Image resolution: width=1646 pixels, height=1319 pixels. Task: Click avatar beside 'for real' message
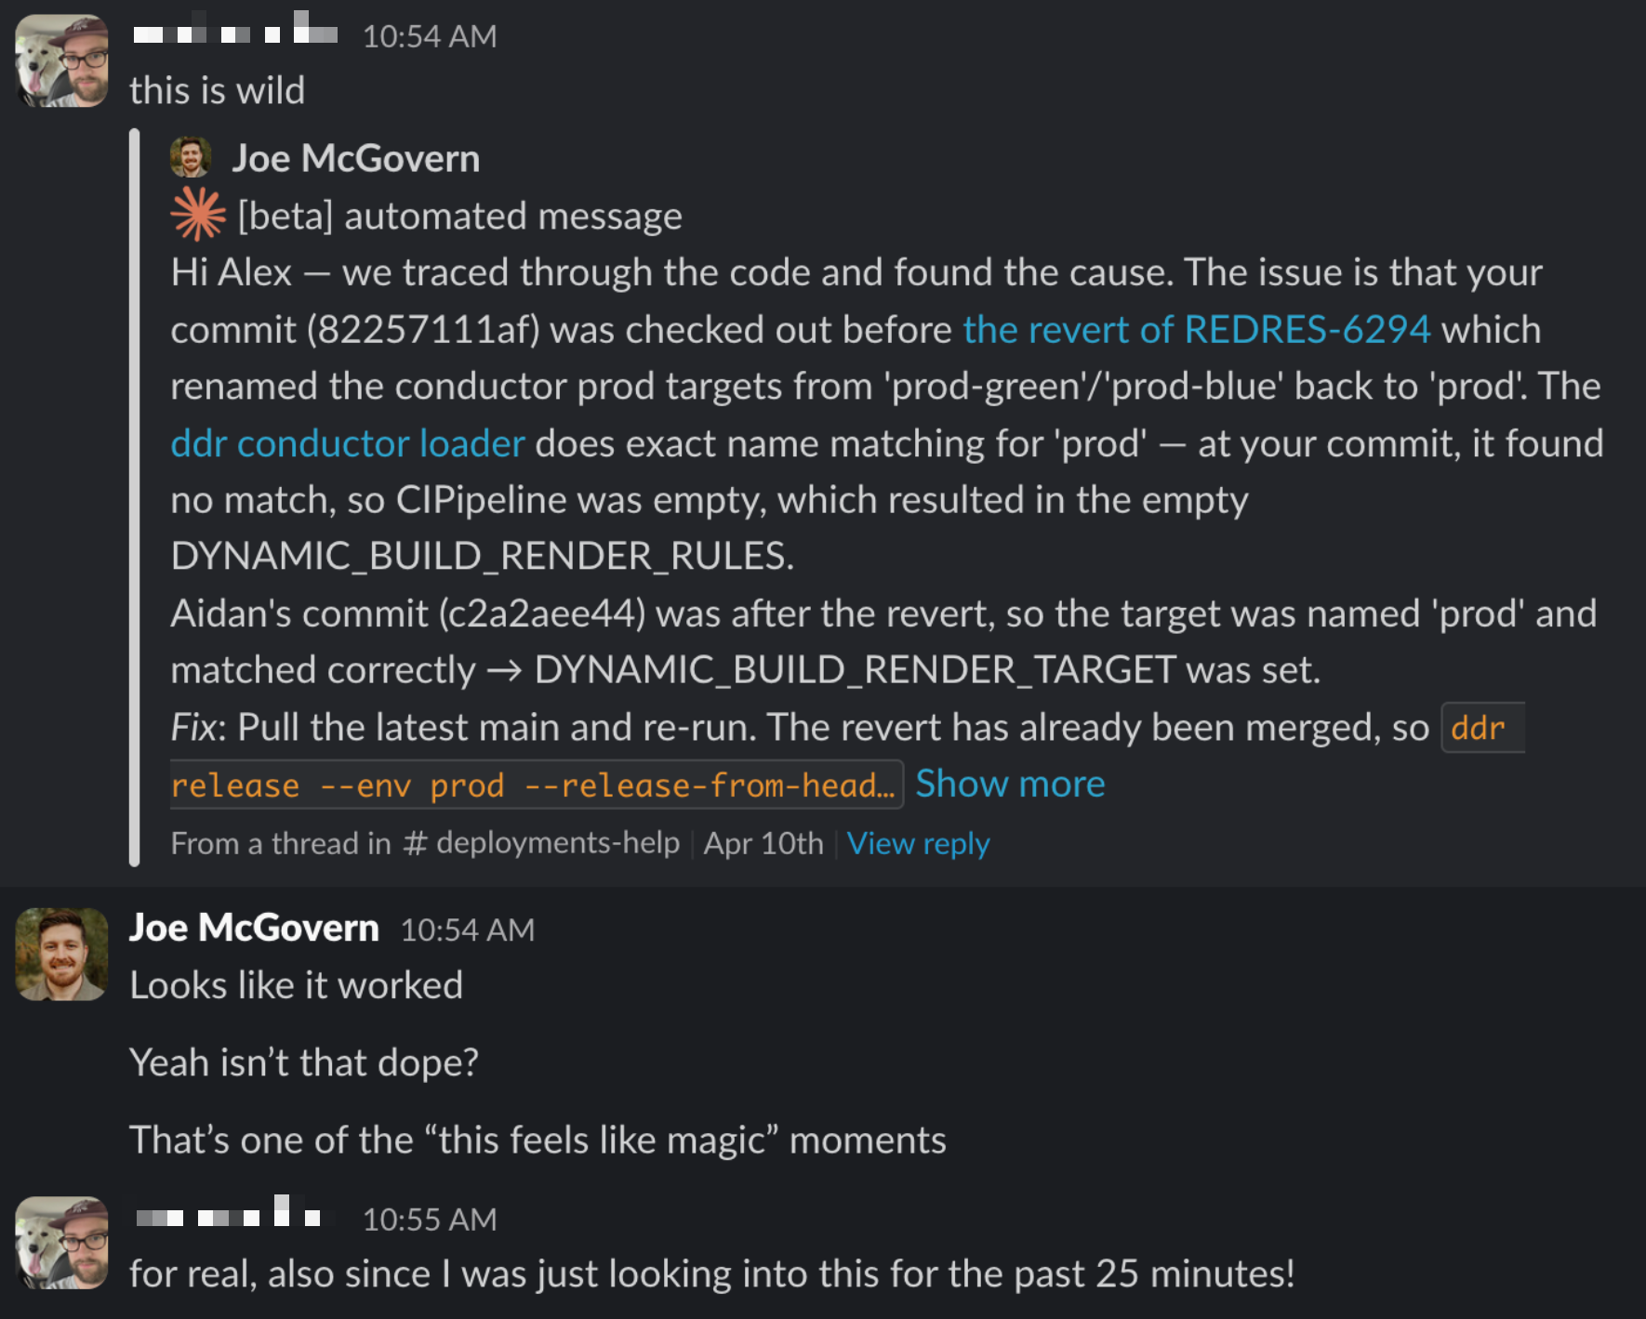(x=62, y=1243)
